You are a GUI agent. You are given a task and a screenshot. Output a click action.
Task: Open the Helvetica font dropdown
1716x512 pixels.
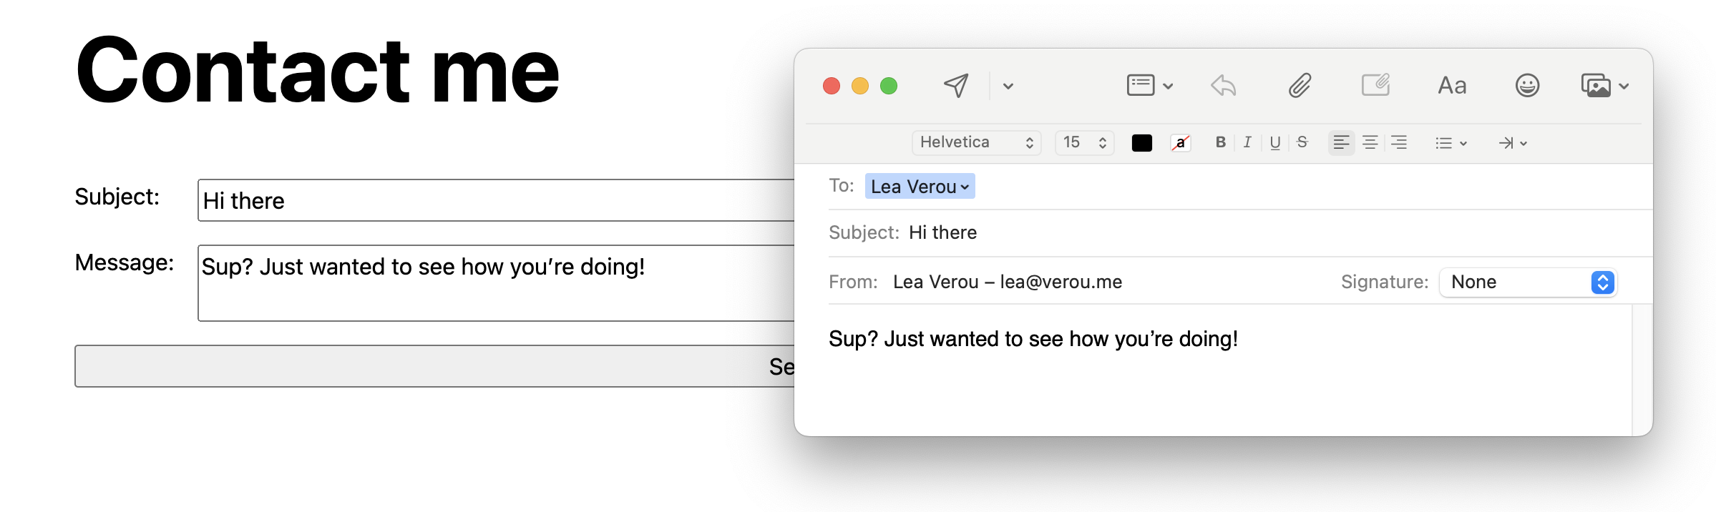[976, 142]
